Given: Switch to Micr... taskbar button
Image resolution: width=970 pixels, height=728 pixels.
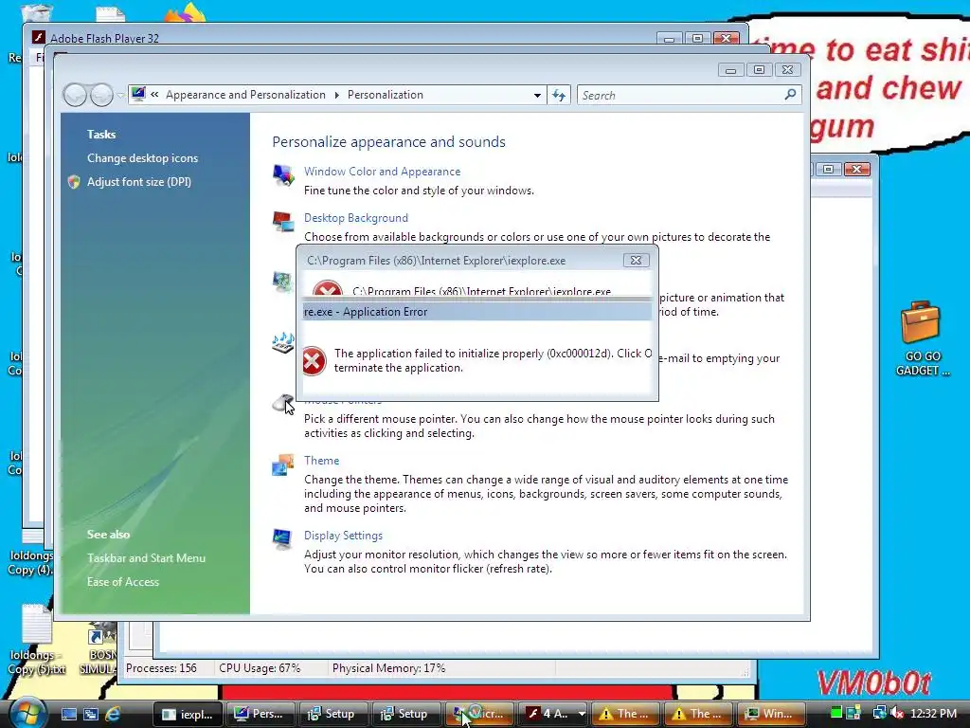Looking at the screenshot, I should point(479,714).
